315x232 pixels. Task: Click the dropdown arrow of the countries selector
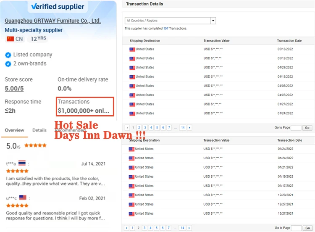pos(213,21)
